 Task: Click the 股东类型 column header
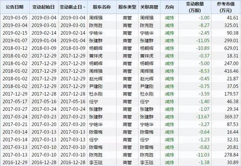pyautogui.click(x=127, y=7)
